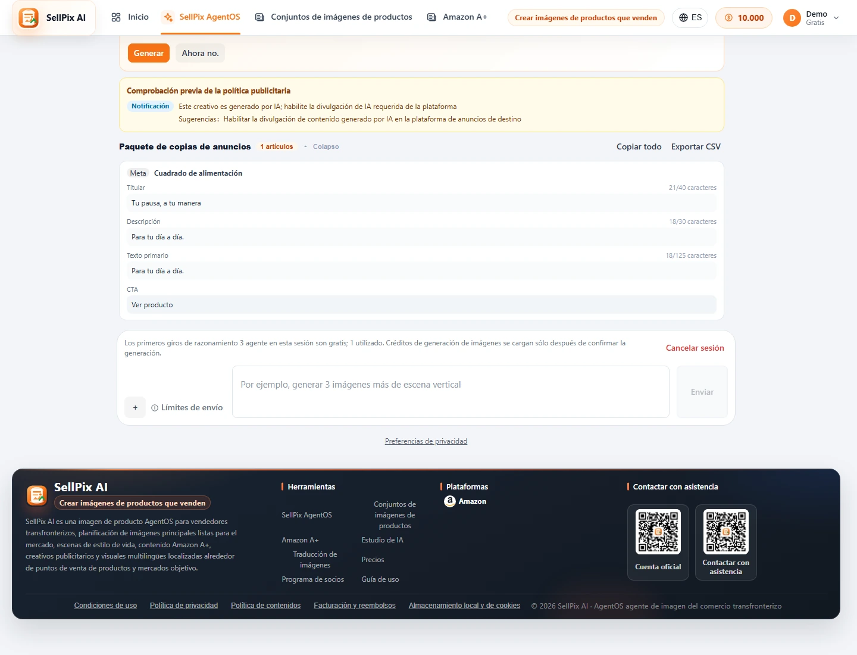Click the Inicio grid icon
The width and height of the screenshot is (857, 655).
(116, 17)
